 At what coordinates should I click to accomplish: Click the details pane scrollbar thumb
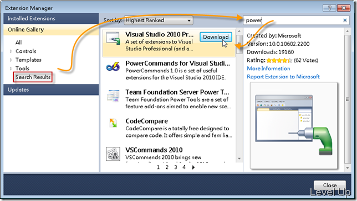click(348, 99)
